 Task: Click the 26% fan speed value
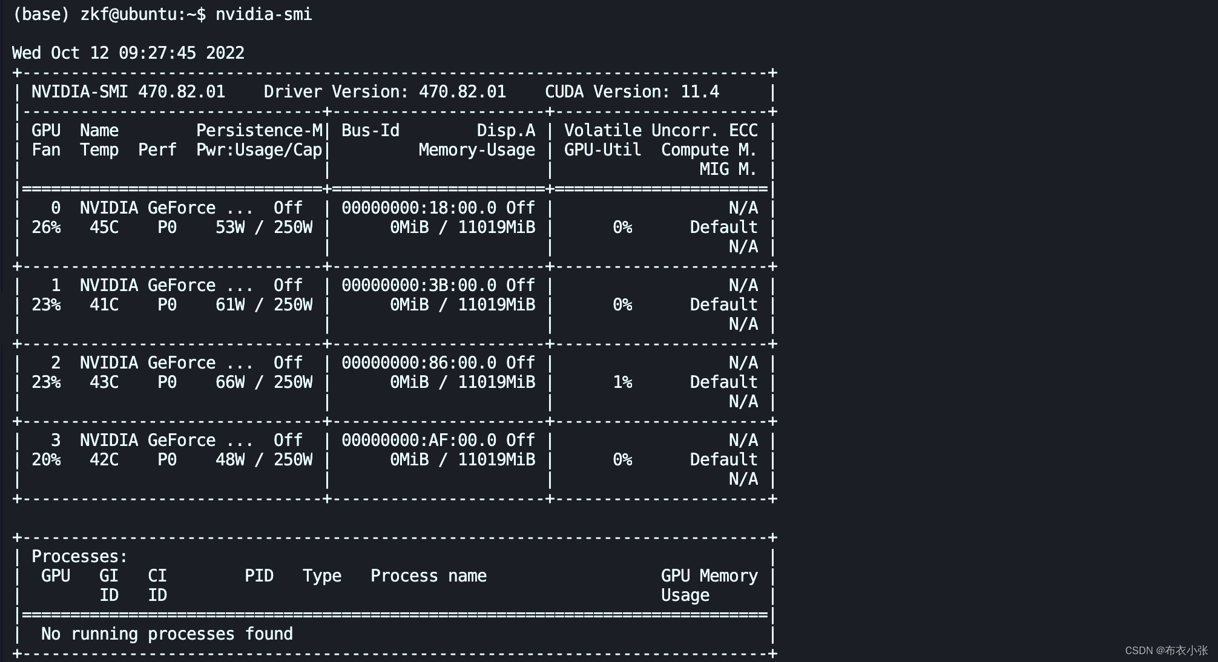(x=46, y=227)
